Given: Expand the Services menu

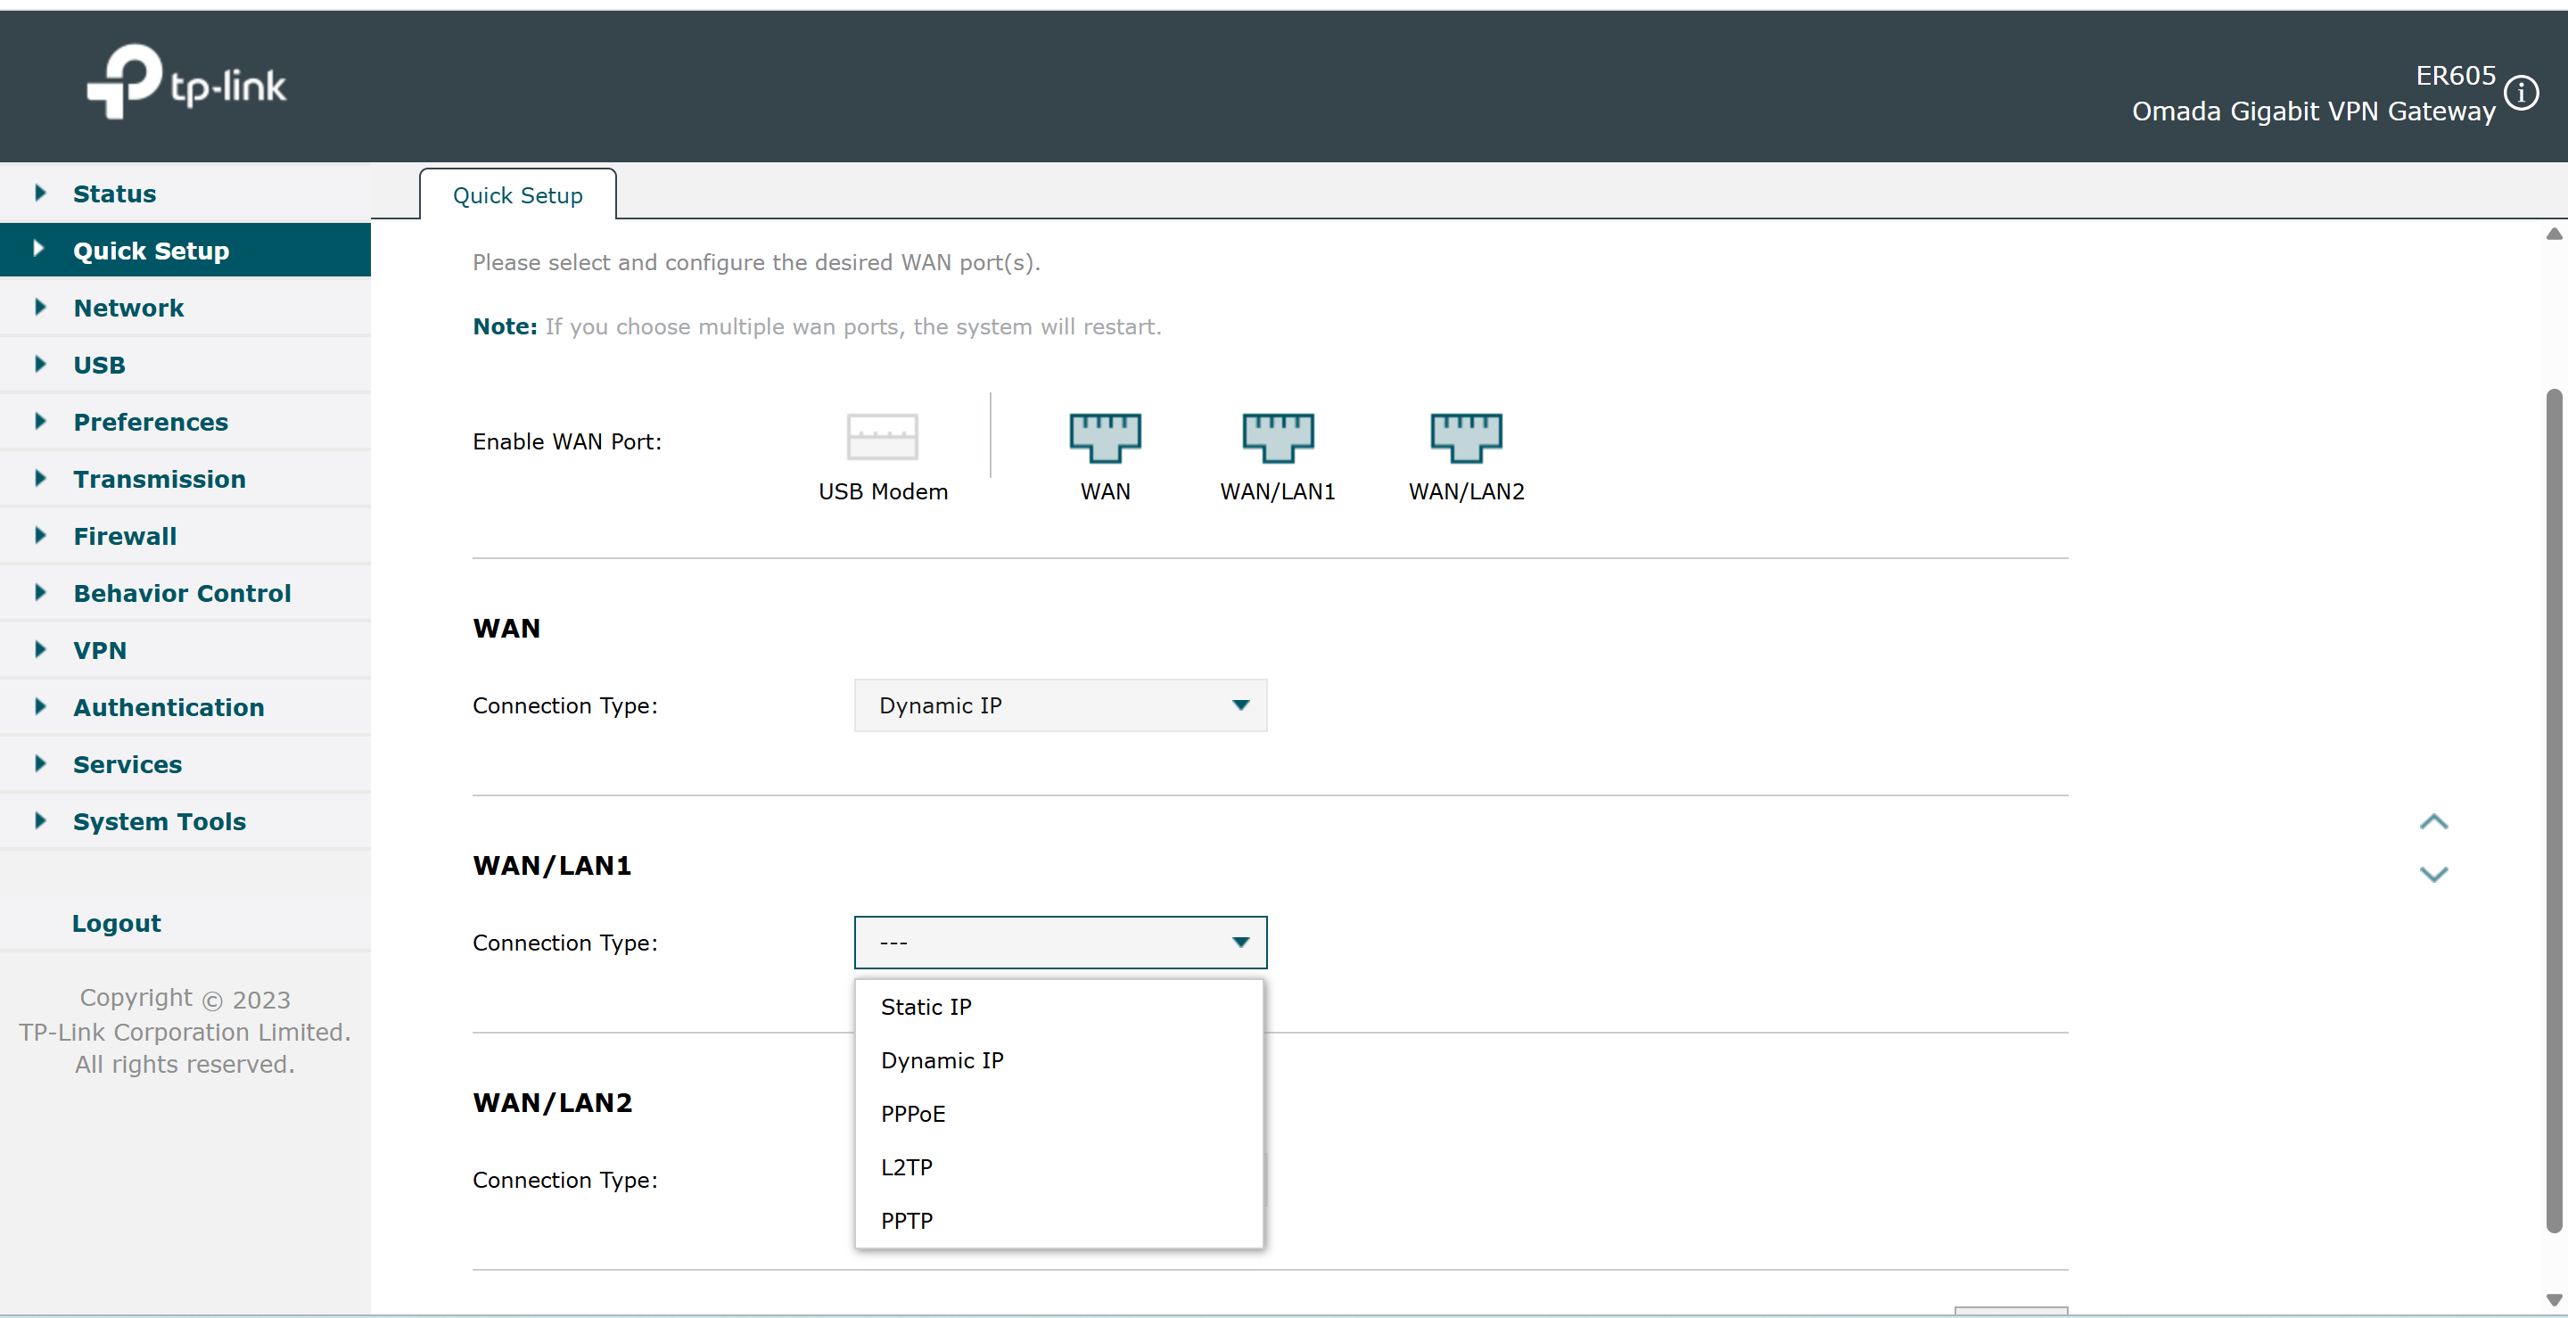Looking at the screenshot, I should (x=185, y=765).
